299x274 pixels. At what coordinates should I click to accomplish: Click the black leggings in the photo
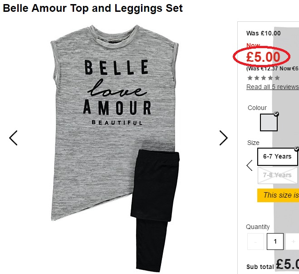coord(155,210)
